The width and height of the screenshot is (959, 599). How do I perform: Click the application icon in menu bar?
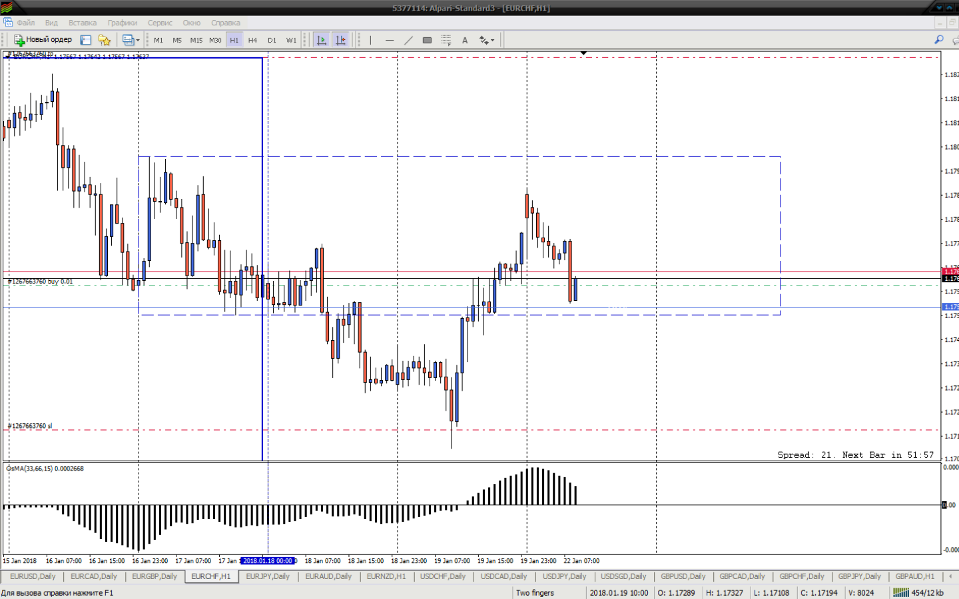click(x=7, y=22)
